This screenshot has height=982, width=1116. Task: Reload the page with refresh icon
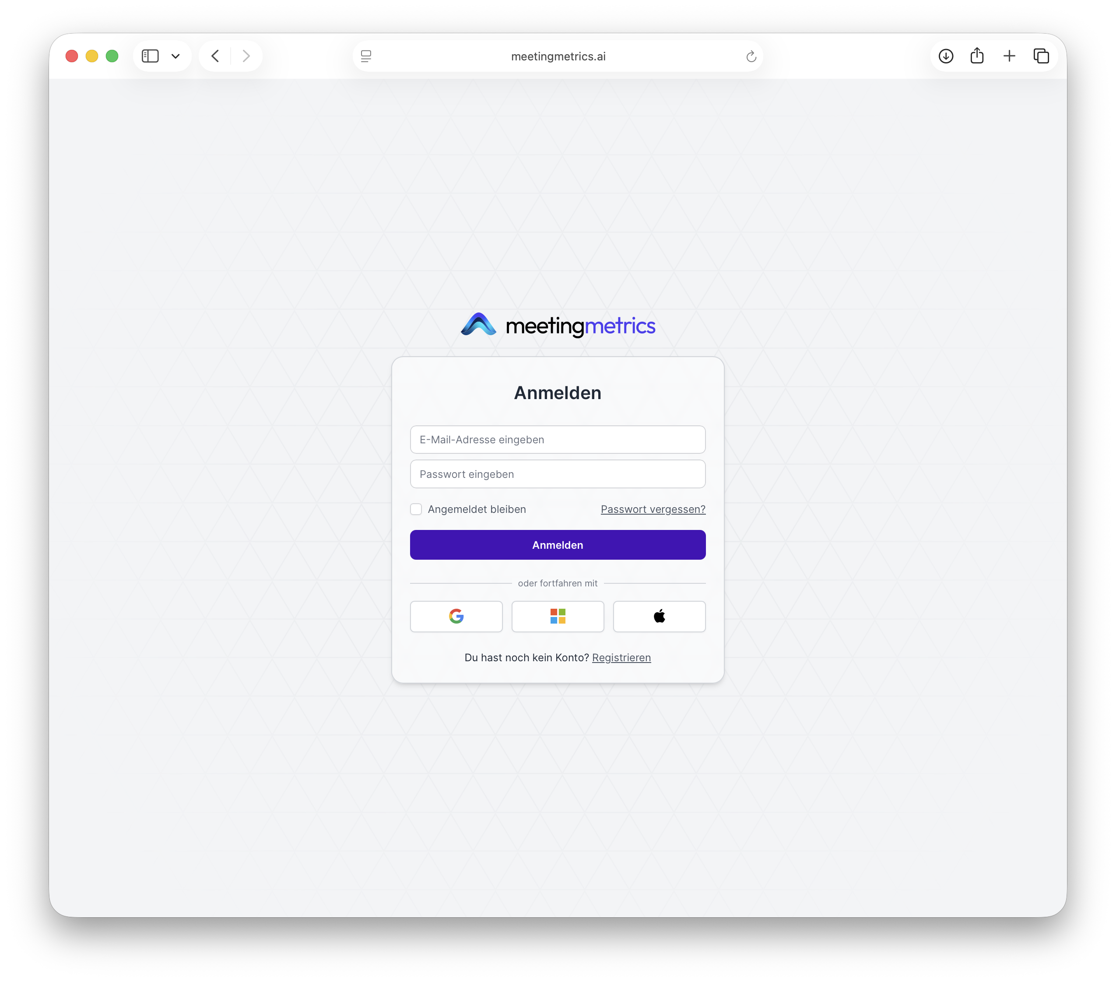751,57
